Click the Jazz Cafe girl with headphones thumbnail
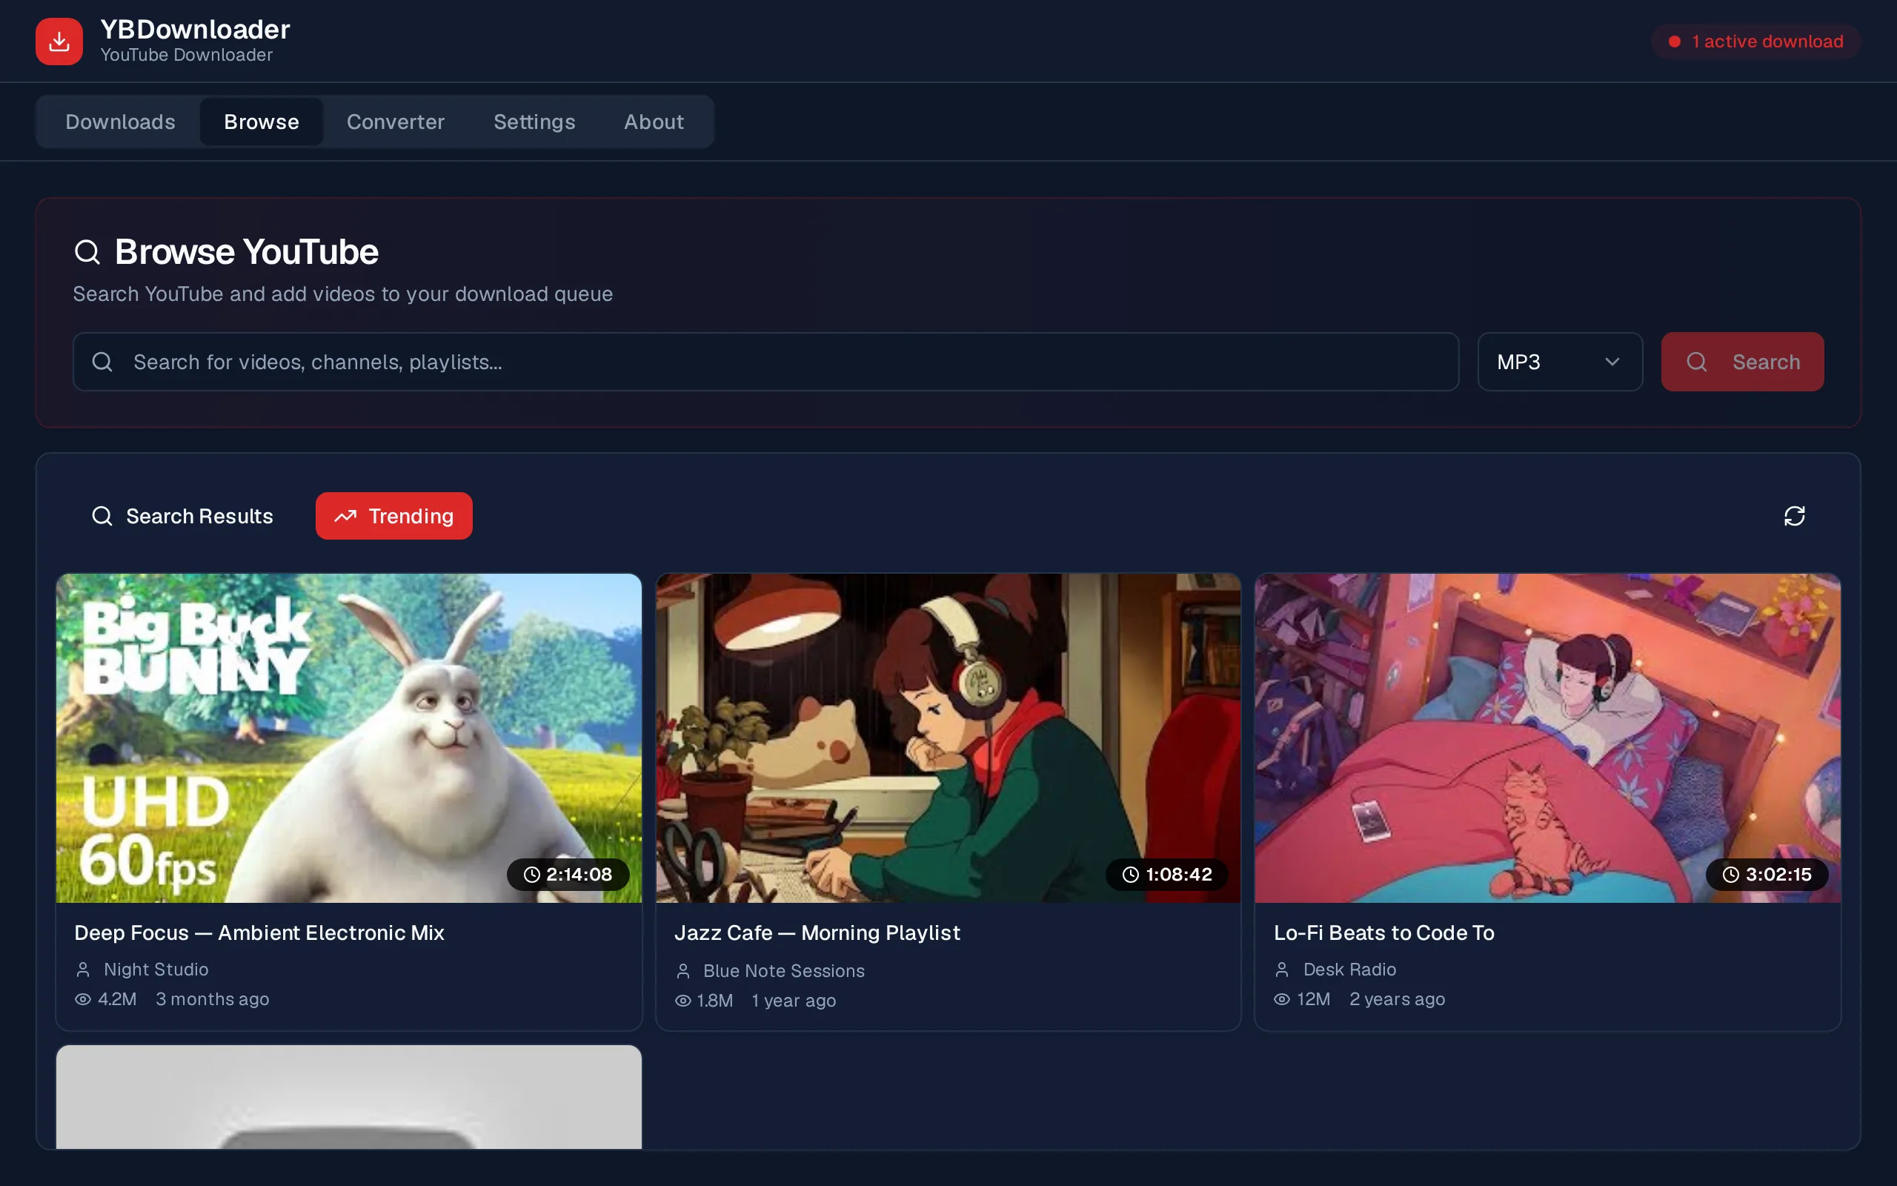 [948, 738]
